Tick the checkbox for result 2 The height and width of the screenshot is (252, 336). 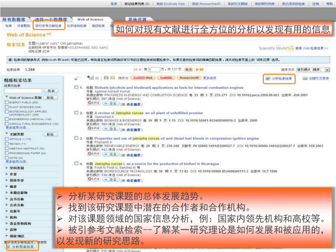[76, 113]
